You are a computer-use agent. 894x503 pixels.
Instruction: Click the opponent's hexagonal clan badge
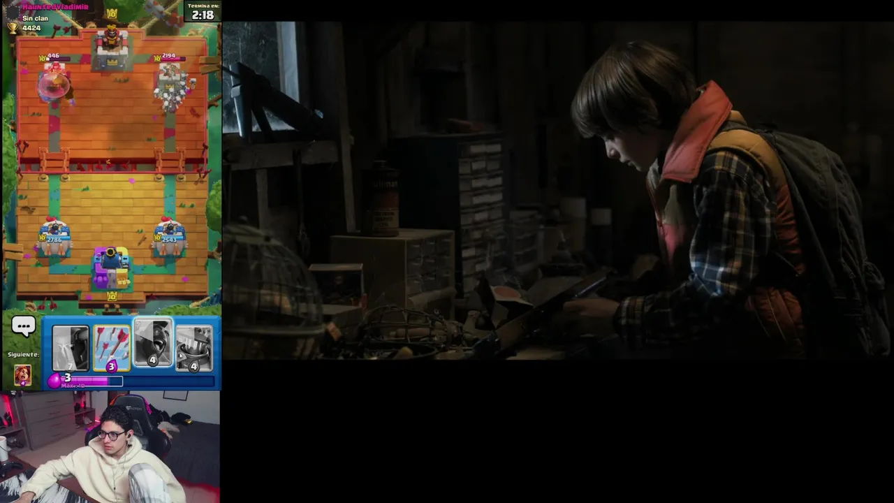(x=11, y=12)
